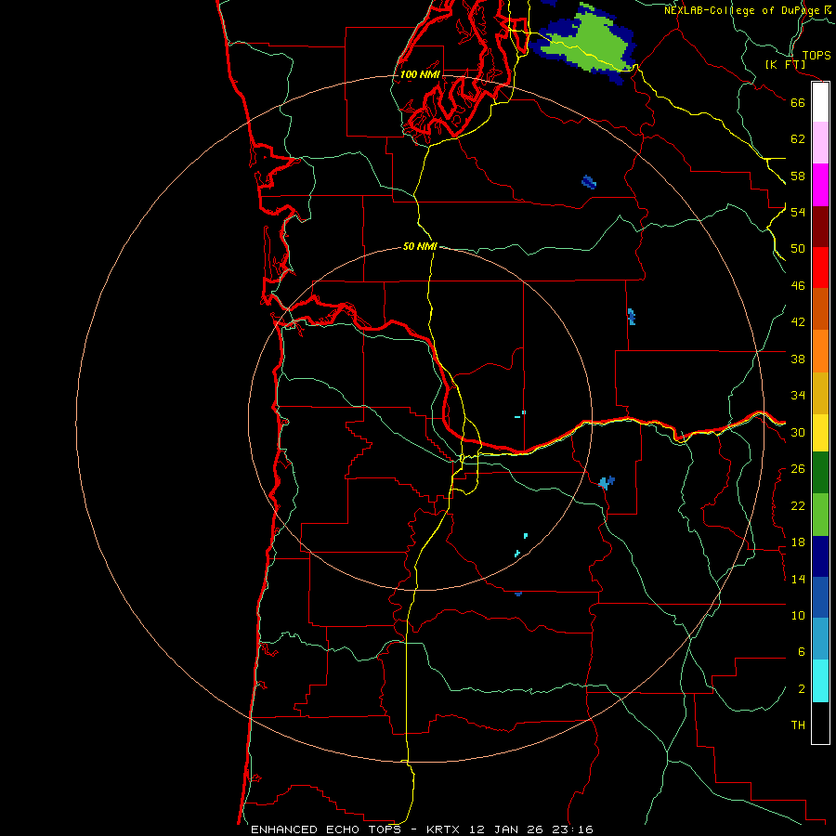The width and height of the screenshot is (836, 836).
Task: Click the '6' legend value
Action: pos(801,652)
